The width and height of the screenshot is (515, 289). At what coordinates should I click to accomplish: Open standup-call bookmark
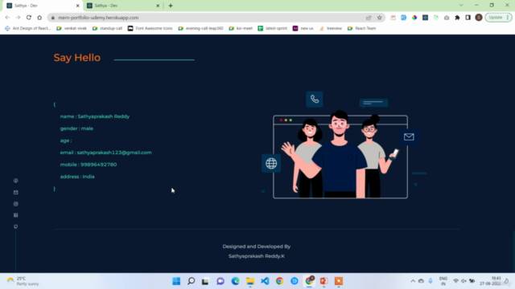[x=107, y=29]
